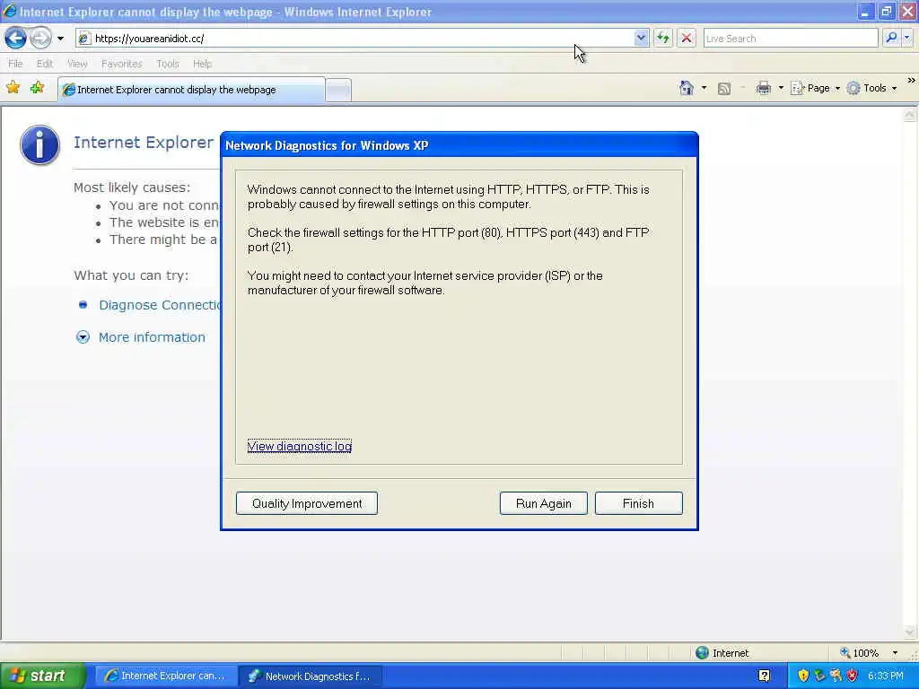The width and height of the screenshot is (919, 689).
Task: Open the Tools gear command bar menu
Action: pyautogui.click(x=871, y=89)
